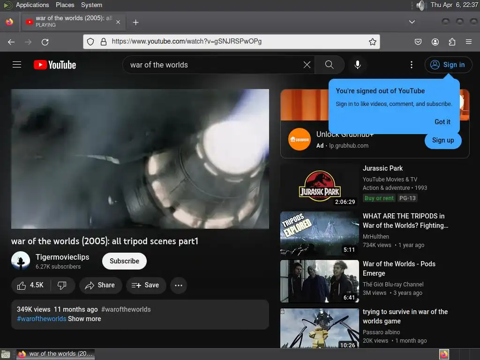Open YouTube settings three-dot menu
This screenshot has height=360, width=480.
pyautogui.click(x=412, y=65)
